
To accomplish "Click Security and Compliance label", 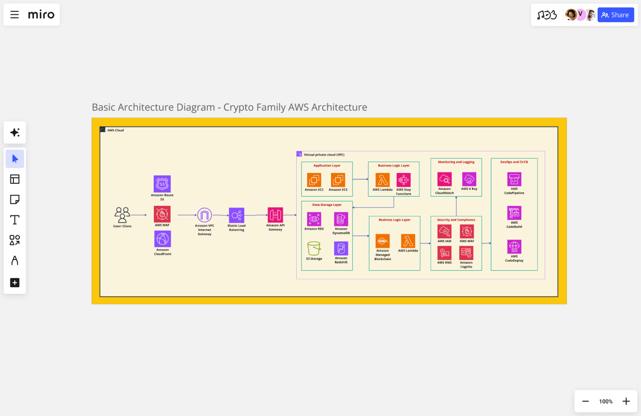I will pos(456,220).
